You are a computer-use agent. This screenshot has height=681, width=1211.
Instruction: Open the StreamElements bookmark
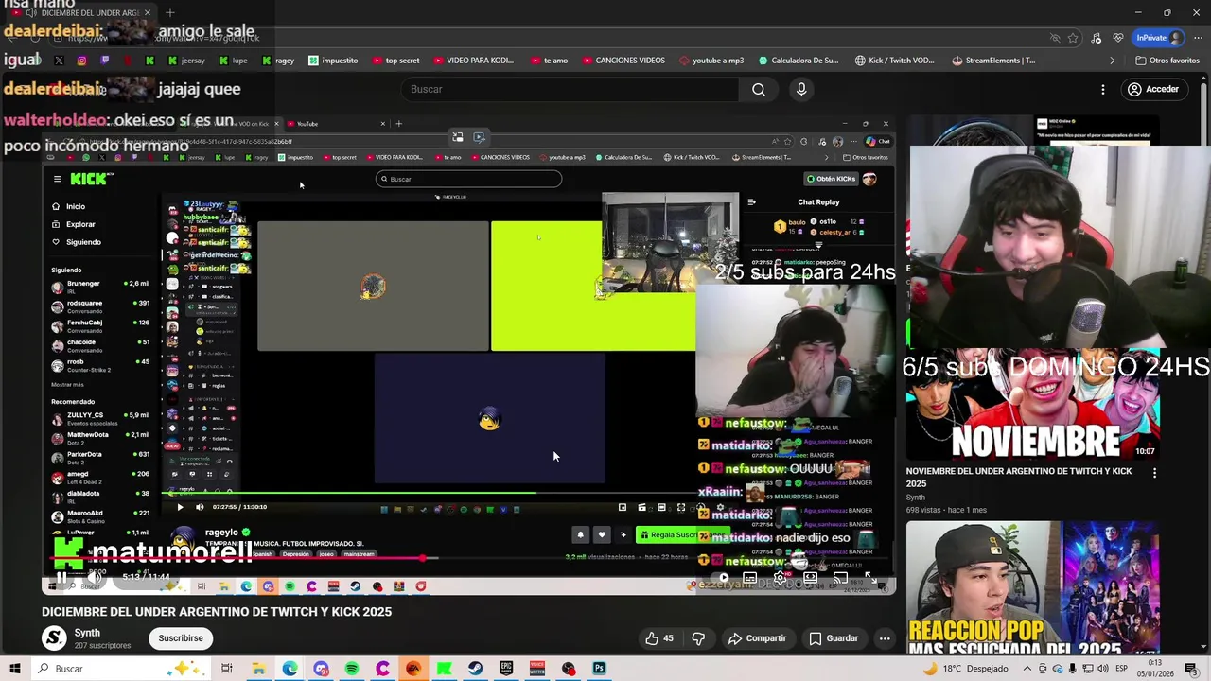(x=993, y=61)
